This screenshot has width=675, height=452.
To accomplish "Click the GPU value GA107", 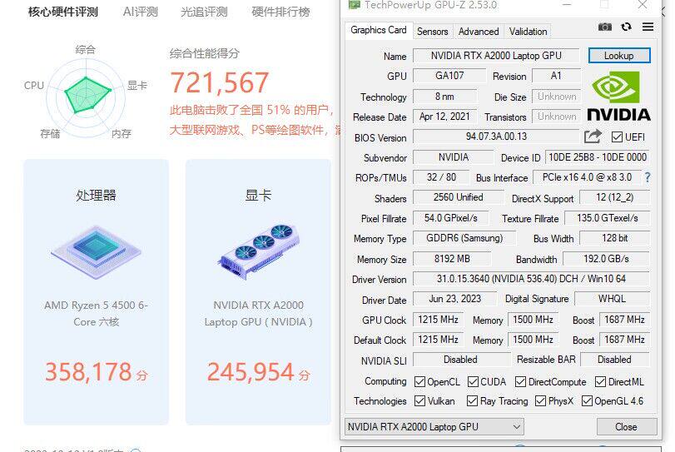I will 449,76.
